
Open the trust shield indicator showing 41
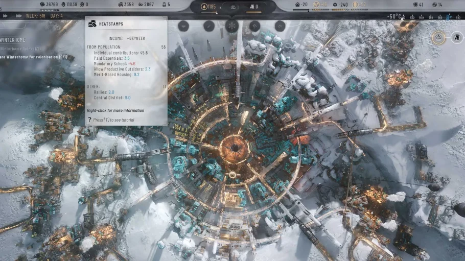[x=418, y=5]
